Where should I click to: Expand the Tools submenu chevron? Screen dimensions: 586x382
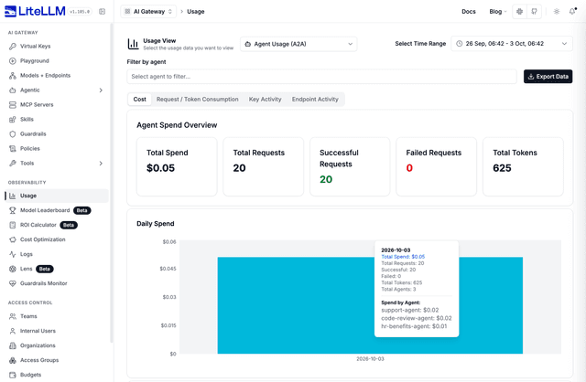[101, 164]
